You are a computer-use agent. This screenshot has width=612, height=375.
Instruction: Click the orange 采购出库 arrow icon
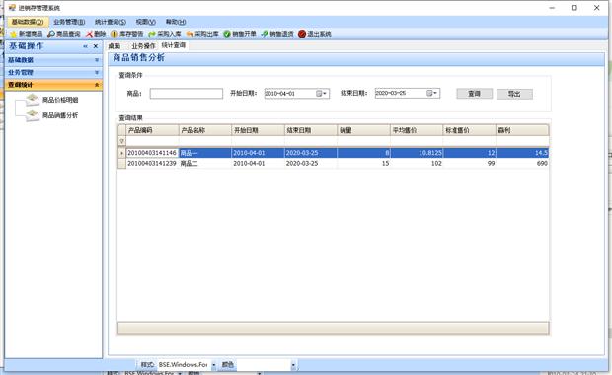tap(190, 34)
